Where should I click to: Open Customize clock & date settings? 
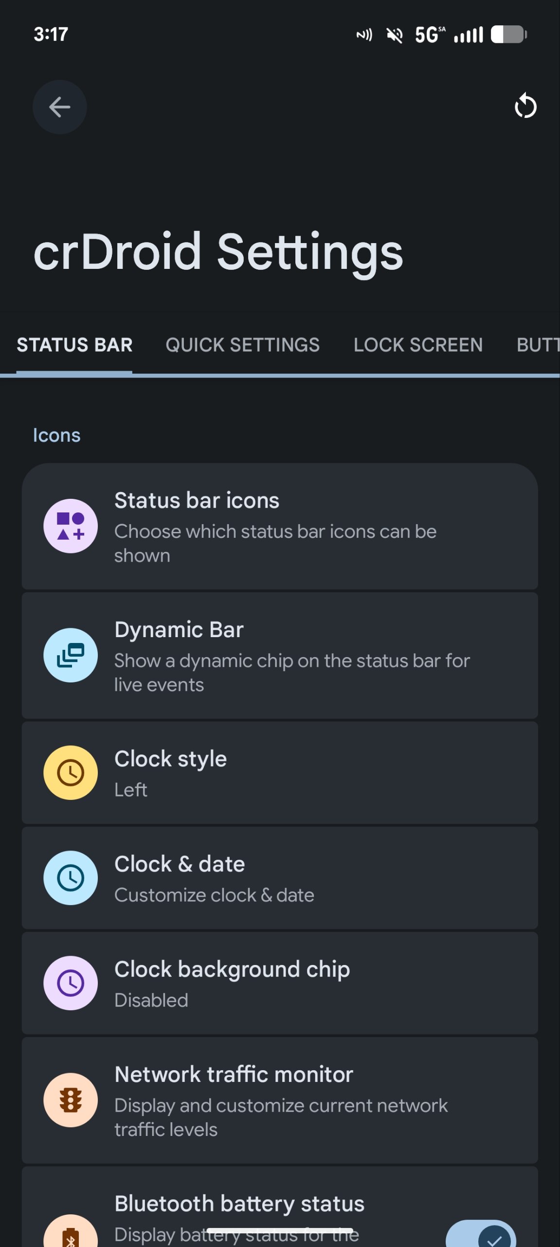[280, 878]
